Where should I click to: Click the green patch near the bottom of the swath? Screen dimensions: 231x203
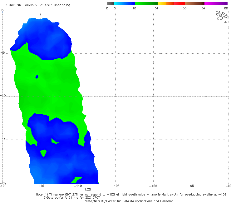76,180
